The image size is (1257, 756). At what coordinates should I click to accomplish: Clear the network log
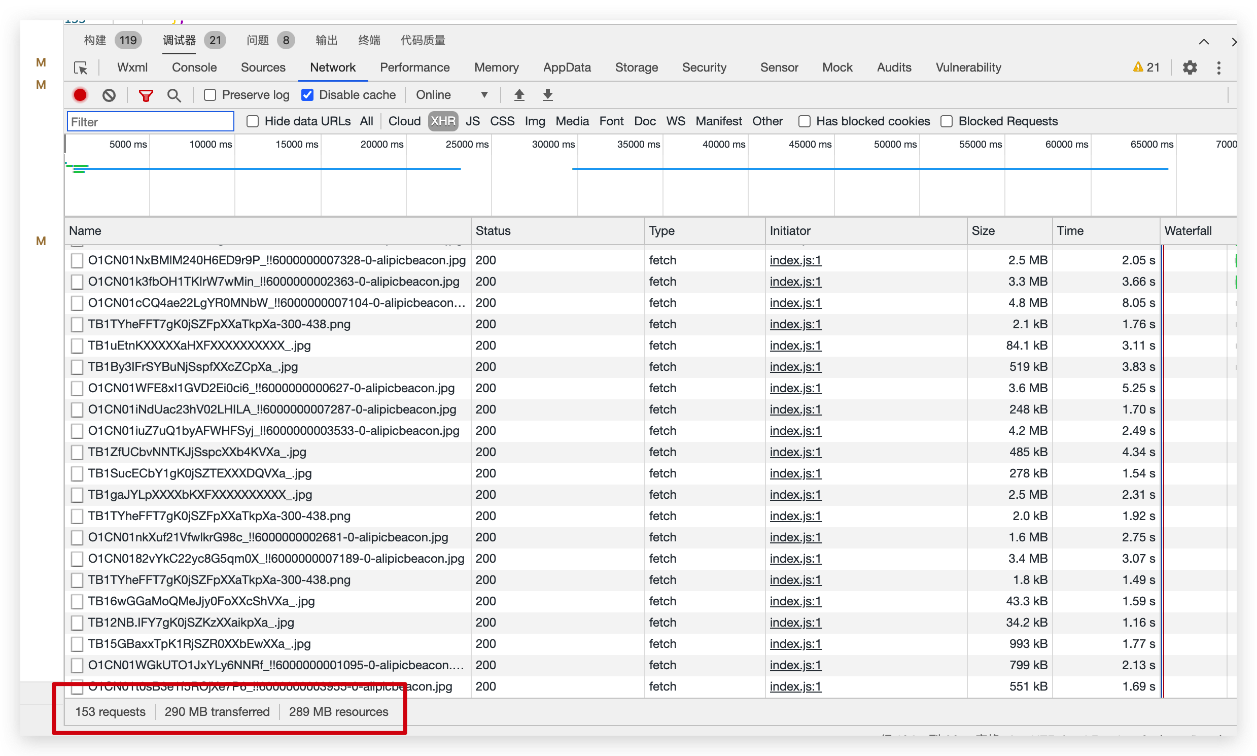coord(109,95)
